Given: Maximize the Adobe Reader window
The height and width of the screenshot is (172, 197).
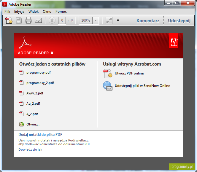Looking at the screenshot, I should (177, 3).
